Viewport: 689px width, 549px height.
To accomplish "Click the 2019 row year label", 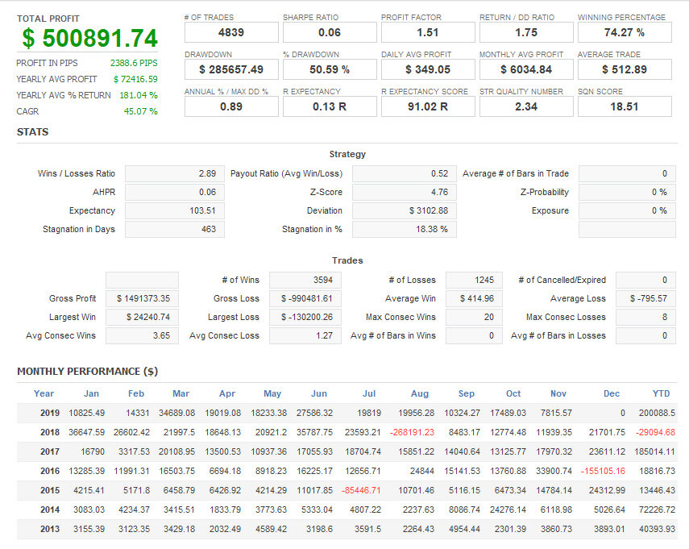I will pyautogui.click(x=50, y=413).
